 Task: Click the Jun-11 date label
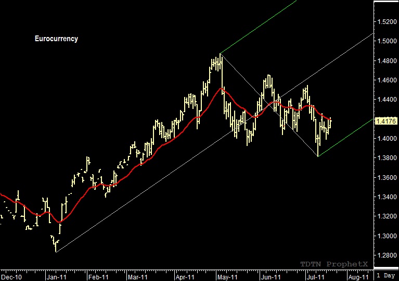tap(271, 277)
